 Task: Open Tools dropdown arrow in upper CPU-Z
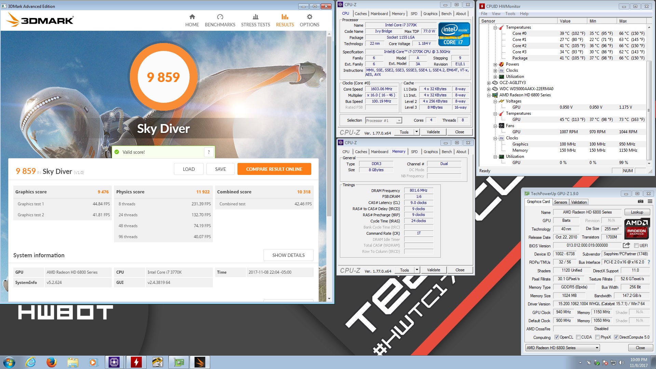(x=416, y=132)
